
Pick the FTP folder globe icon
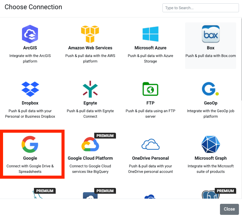151,89
